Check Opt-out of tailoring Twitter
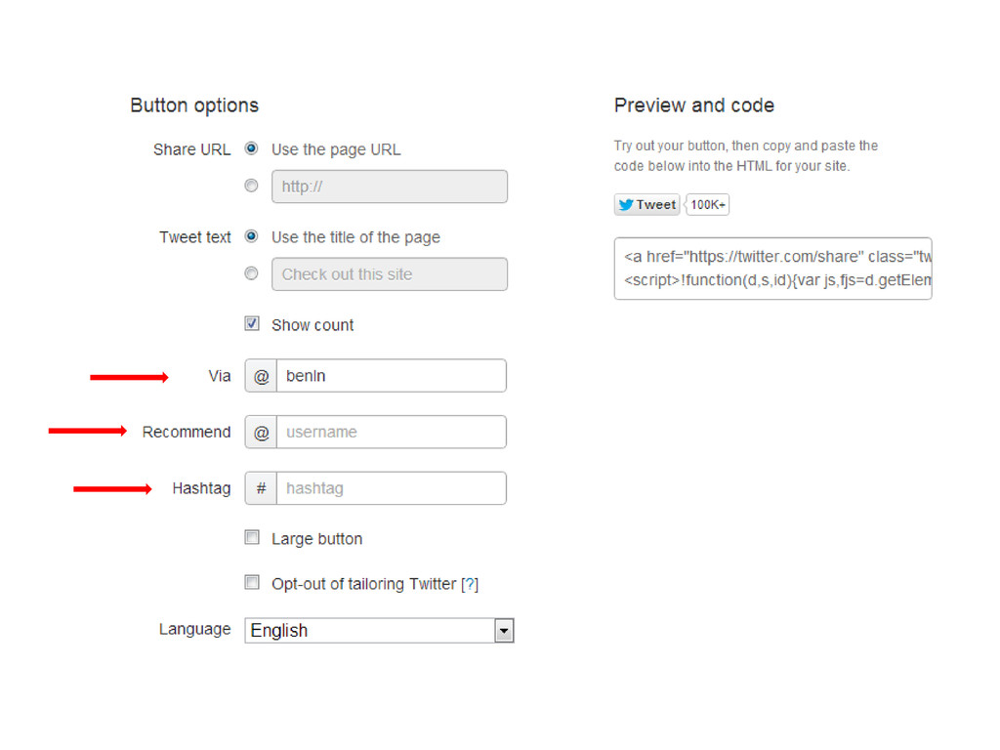 [252, 582]
